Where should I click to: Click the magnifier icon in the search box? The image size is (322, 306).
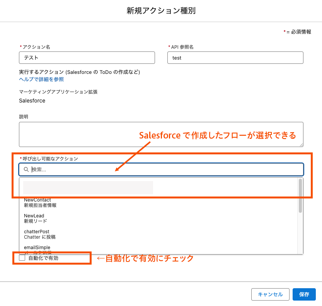click(26, 169)
